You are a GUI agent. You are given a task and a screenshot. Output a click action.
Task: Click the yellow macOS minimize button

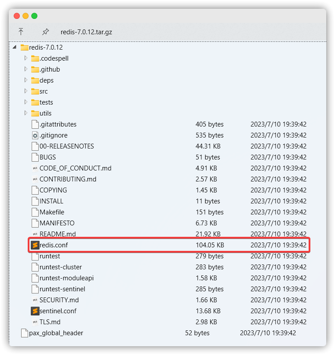25,16
